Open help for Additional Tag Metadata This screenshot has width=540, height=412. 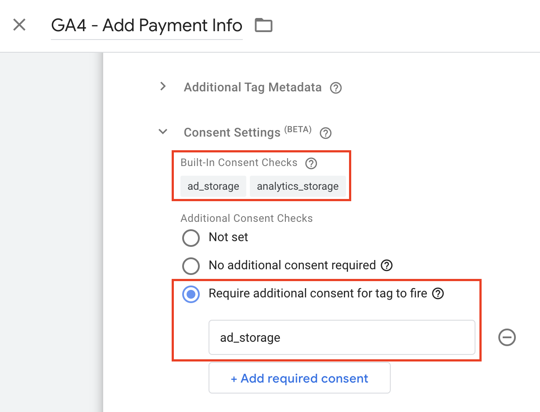point(336,88)
